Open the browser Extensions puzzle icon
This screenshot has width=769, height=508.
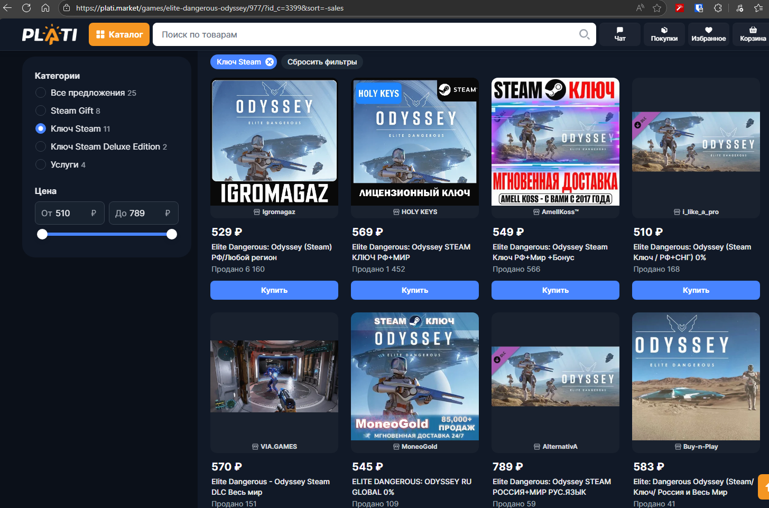tap(718, 8)
